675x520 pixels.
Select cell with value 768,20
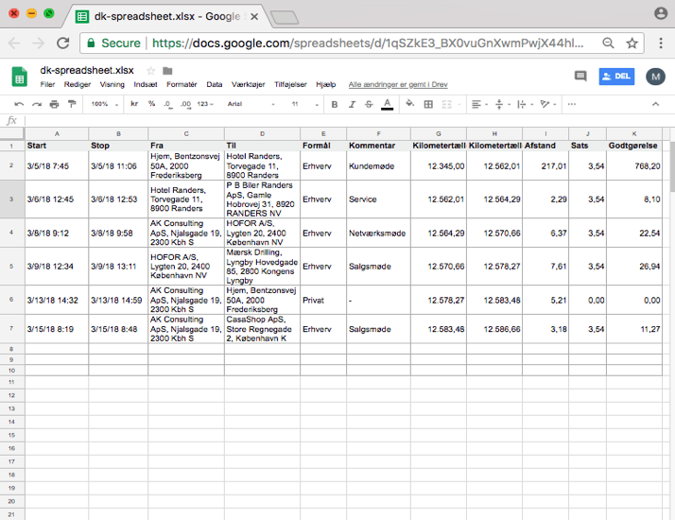coord(634,165)
